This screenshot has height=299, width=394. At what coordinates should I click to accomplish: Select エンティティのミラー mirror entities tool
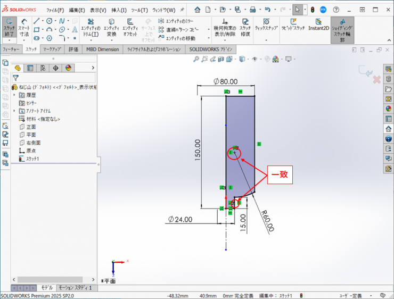click(177, 21)
